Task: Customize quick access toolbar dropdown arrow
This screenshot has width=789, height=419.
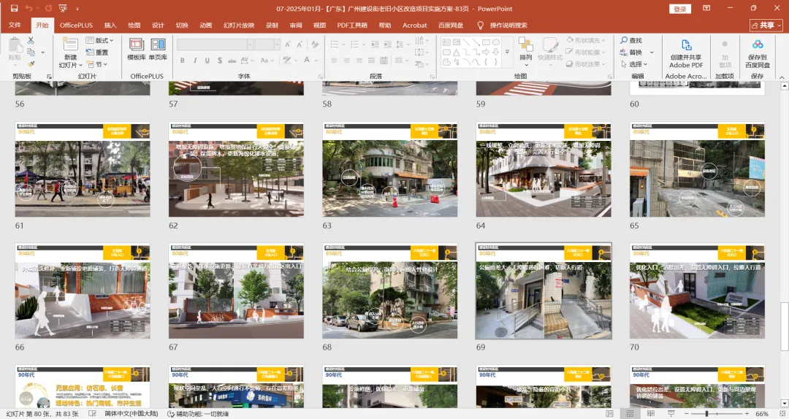Action: tap(77, 9)
